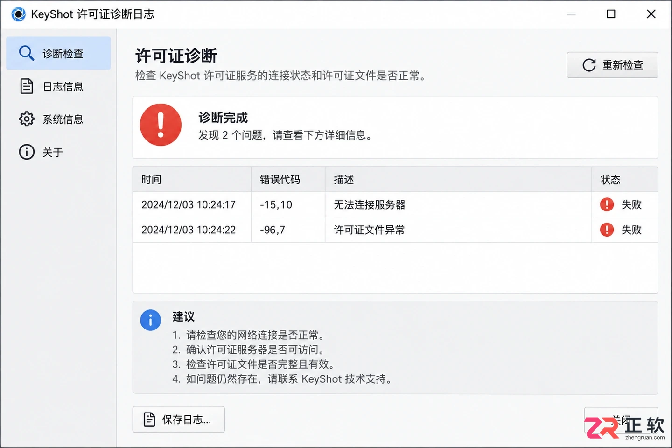
Task: Open the 诊断检查 sidebar tab
Action: (x=58, y=53)
